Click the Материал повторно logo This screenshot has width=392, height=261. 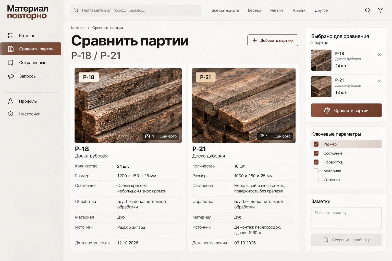(x=28, y=12)
